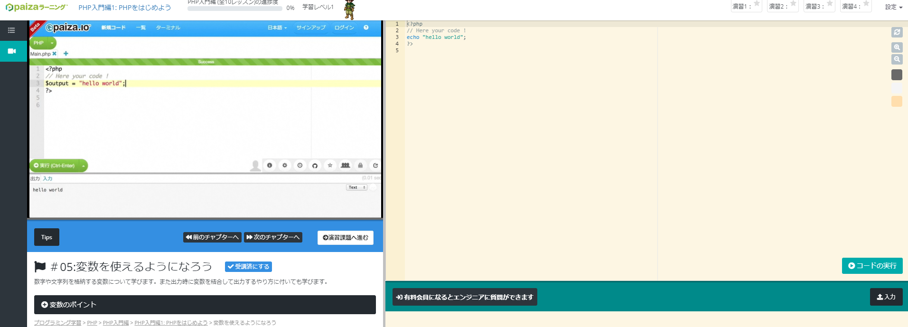
Task: Click the refresh icon in the code editor
Action: (897, 32)
